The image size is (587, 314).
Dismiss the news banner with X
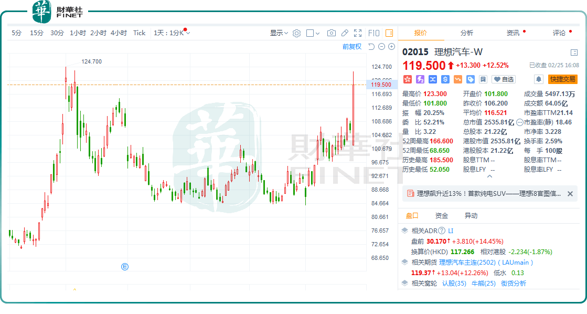(570, 194)
